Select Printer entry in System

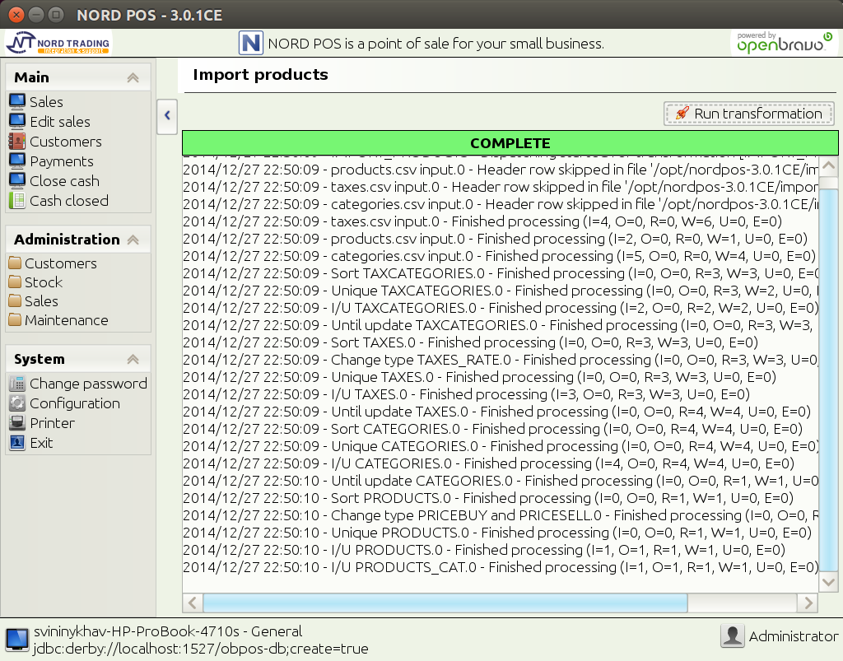coord(52,423)
